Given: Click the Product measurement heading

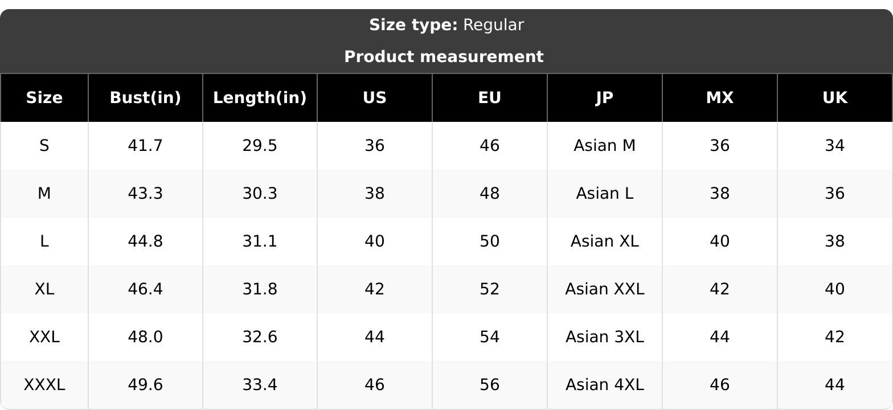Looking at the screenshot, I should pos(444,57).
